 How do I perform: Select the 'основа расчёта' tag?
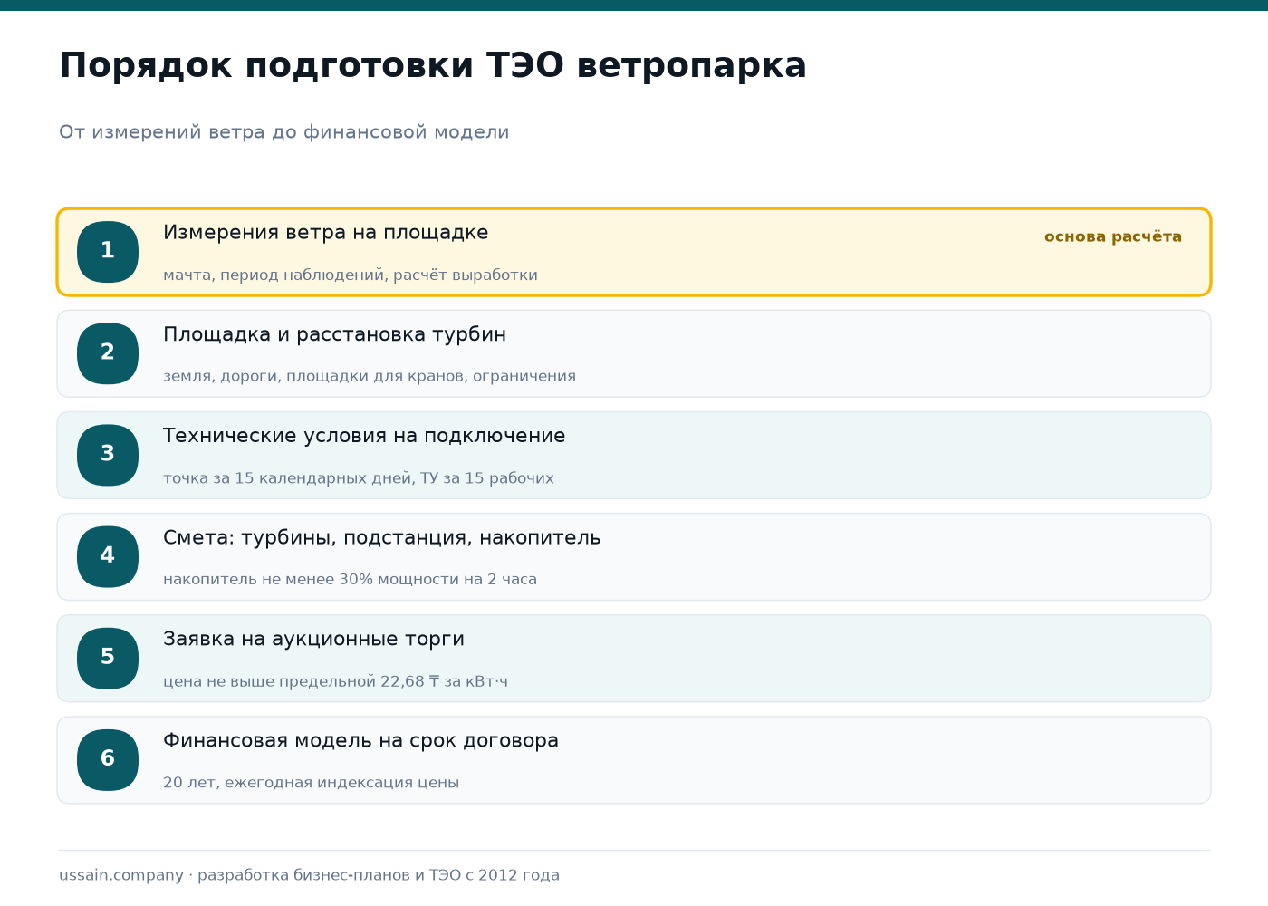pos(1113,236)
